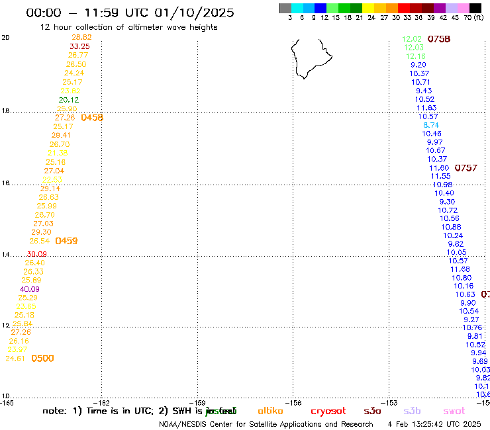Click the 25.29 wave height reading
This screenshot has height=430, width=490.
(28, 298)
